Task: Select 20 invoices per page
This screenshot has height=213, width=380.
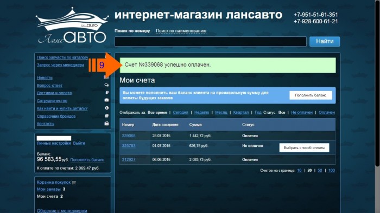Action: (x=309, y=170)
